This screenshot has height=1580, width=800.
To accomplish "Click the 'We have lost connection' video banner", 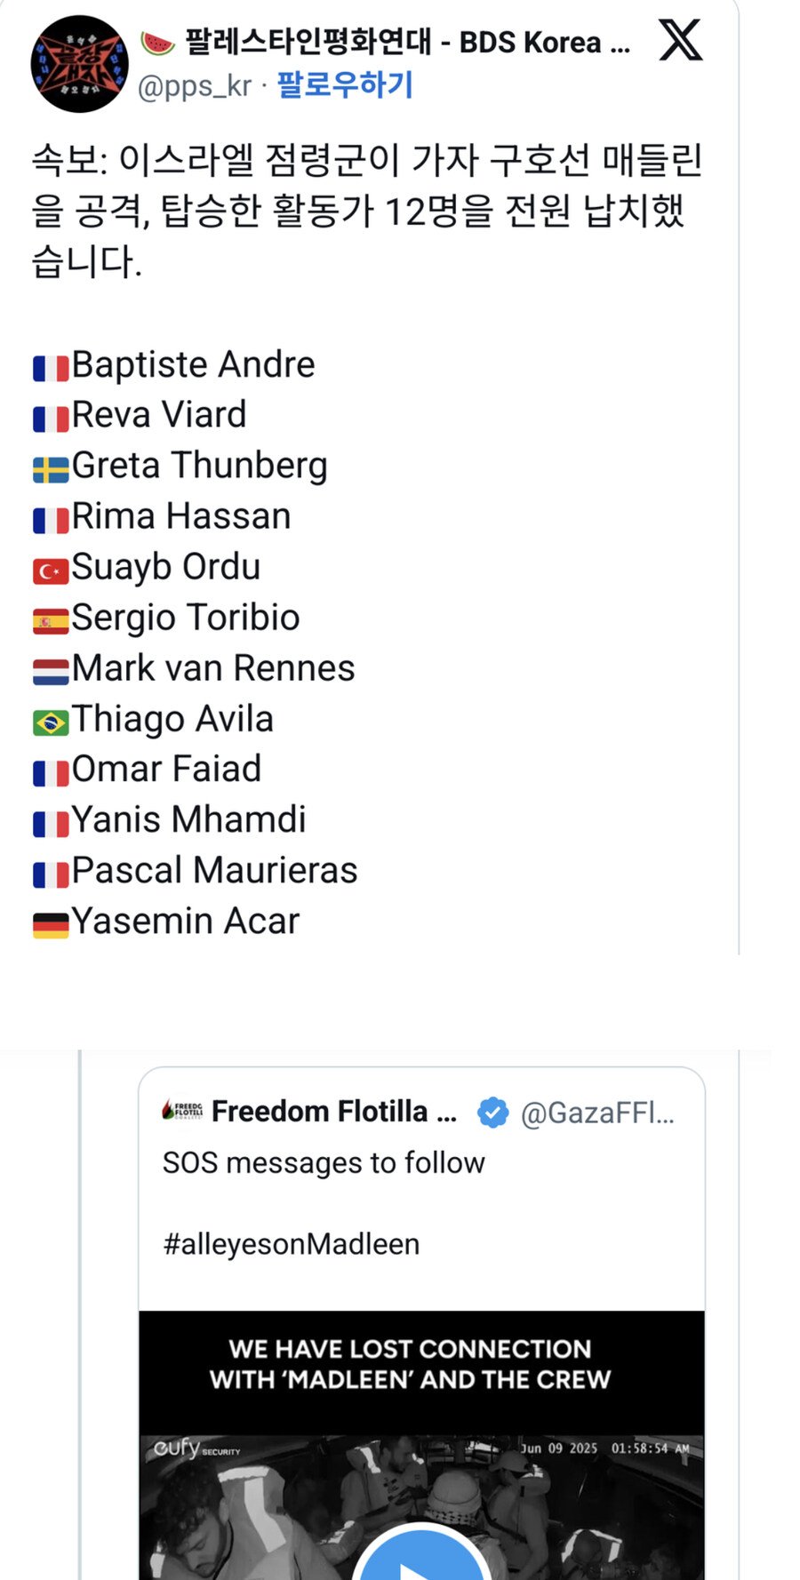I will [410, 1364].
